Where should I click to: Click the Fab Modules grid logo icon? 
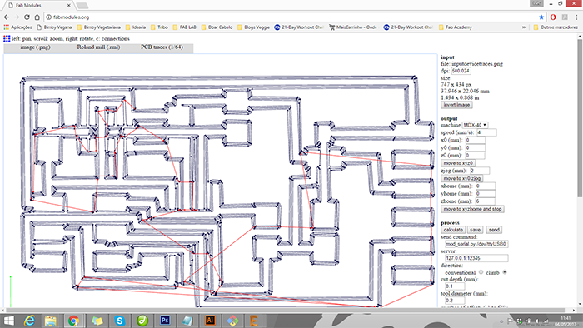tap(7, 38)
